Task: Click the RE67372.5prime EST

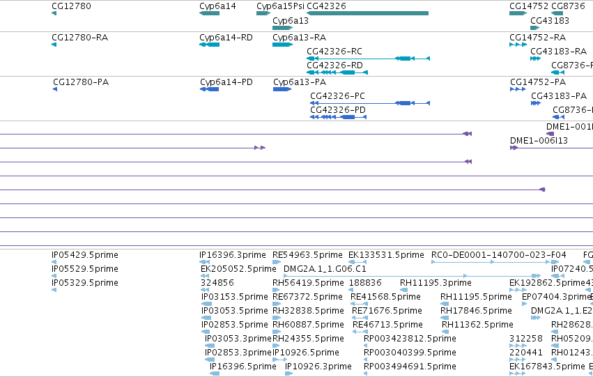Action: click(277, 304)
